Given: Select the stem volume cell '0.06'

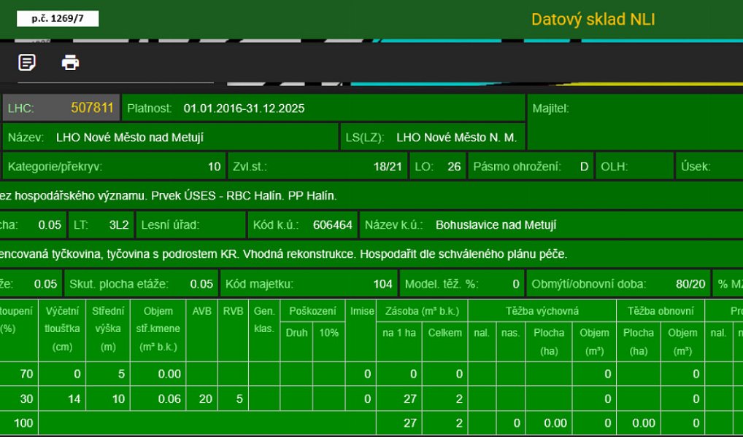Looking at the screenshot, I should (158, 398).
